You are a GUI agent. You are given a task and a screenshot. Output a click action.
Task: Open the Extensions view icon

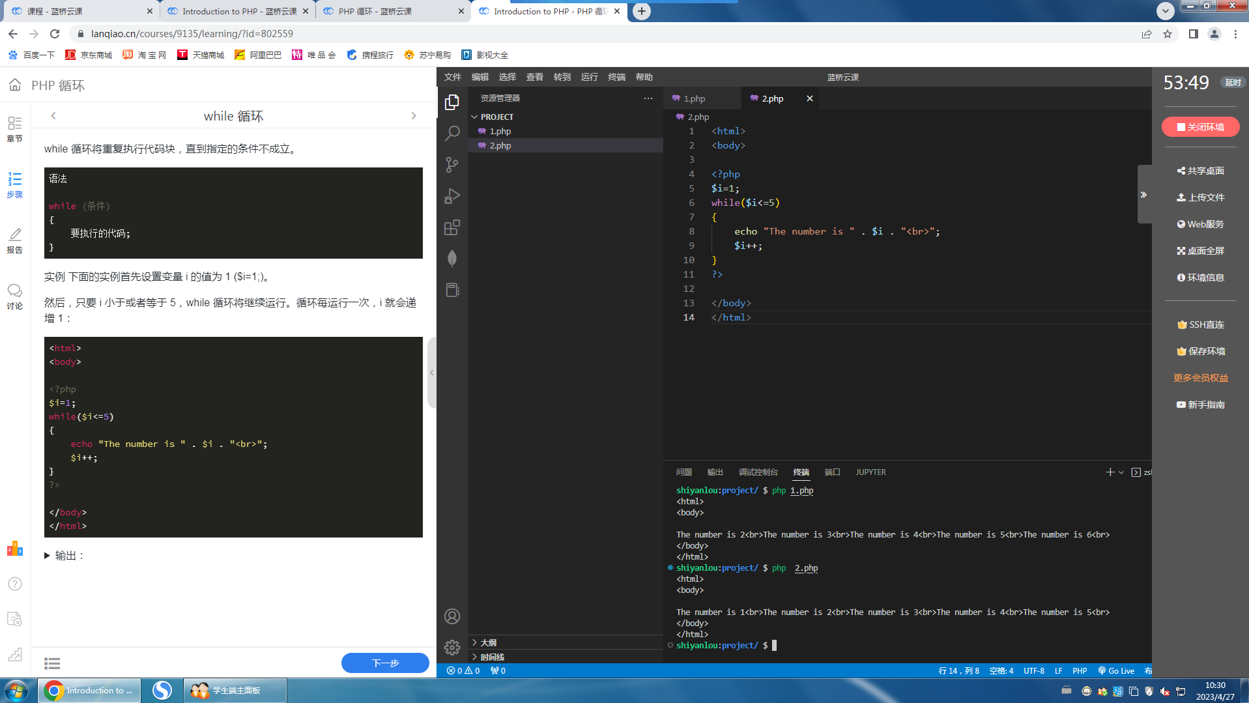tap(452, 227)
